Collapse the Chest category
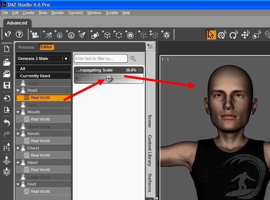This screenshot has width=270, height=200. 18,148
